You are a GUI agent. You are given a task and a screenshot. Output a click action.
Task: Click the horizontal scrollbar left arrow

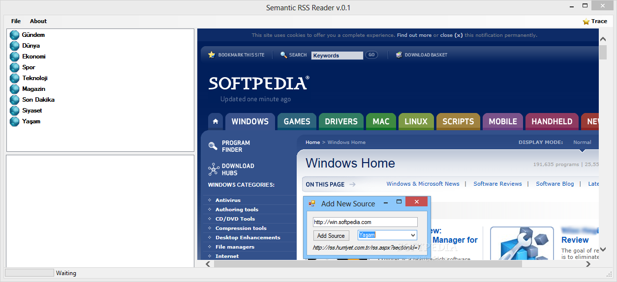[208, 264]
